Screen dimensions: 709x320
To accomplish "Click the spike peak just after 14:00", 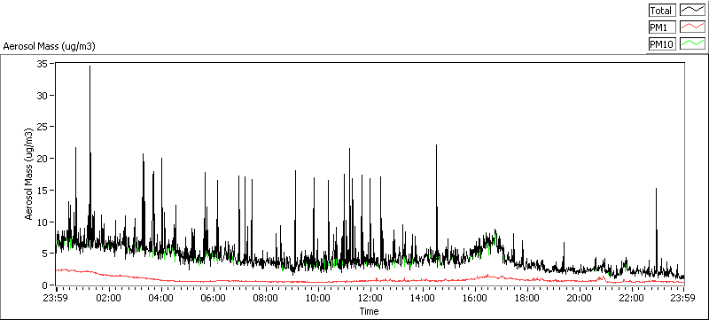I will pyautogui.click(x=436, y=145).
